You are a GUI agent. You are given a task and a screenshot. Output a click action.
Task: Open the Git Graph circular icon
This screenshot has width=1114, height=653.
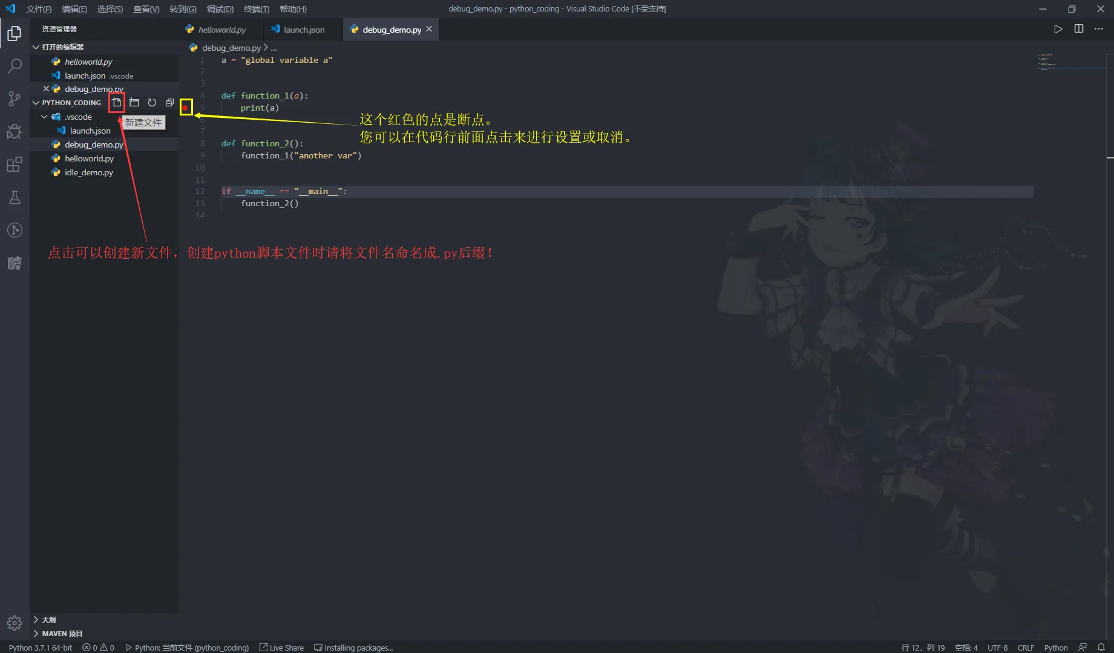point(15,230)
